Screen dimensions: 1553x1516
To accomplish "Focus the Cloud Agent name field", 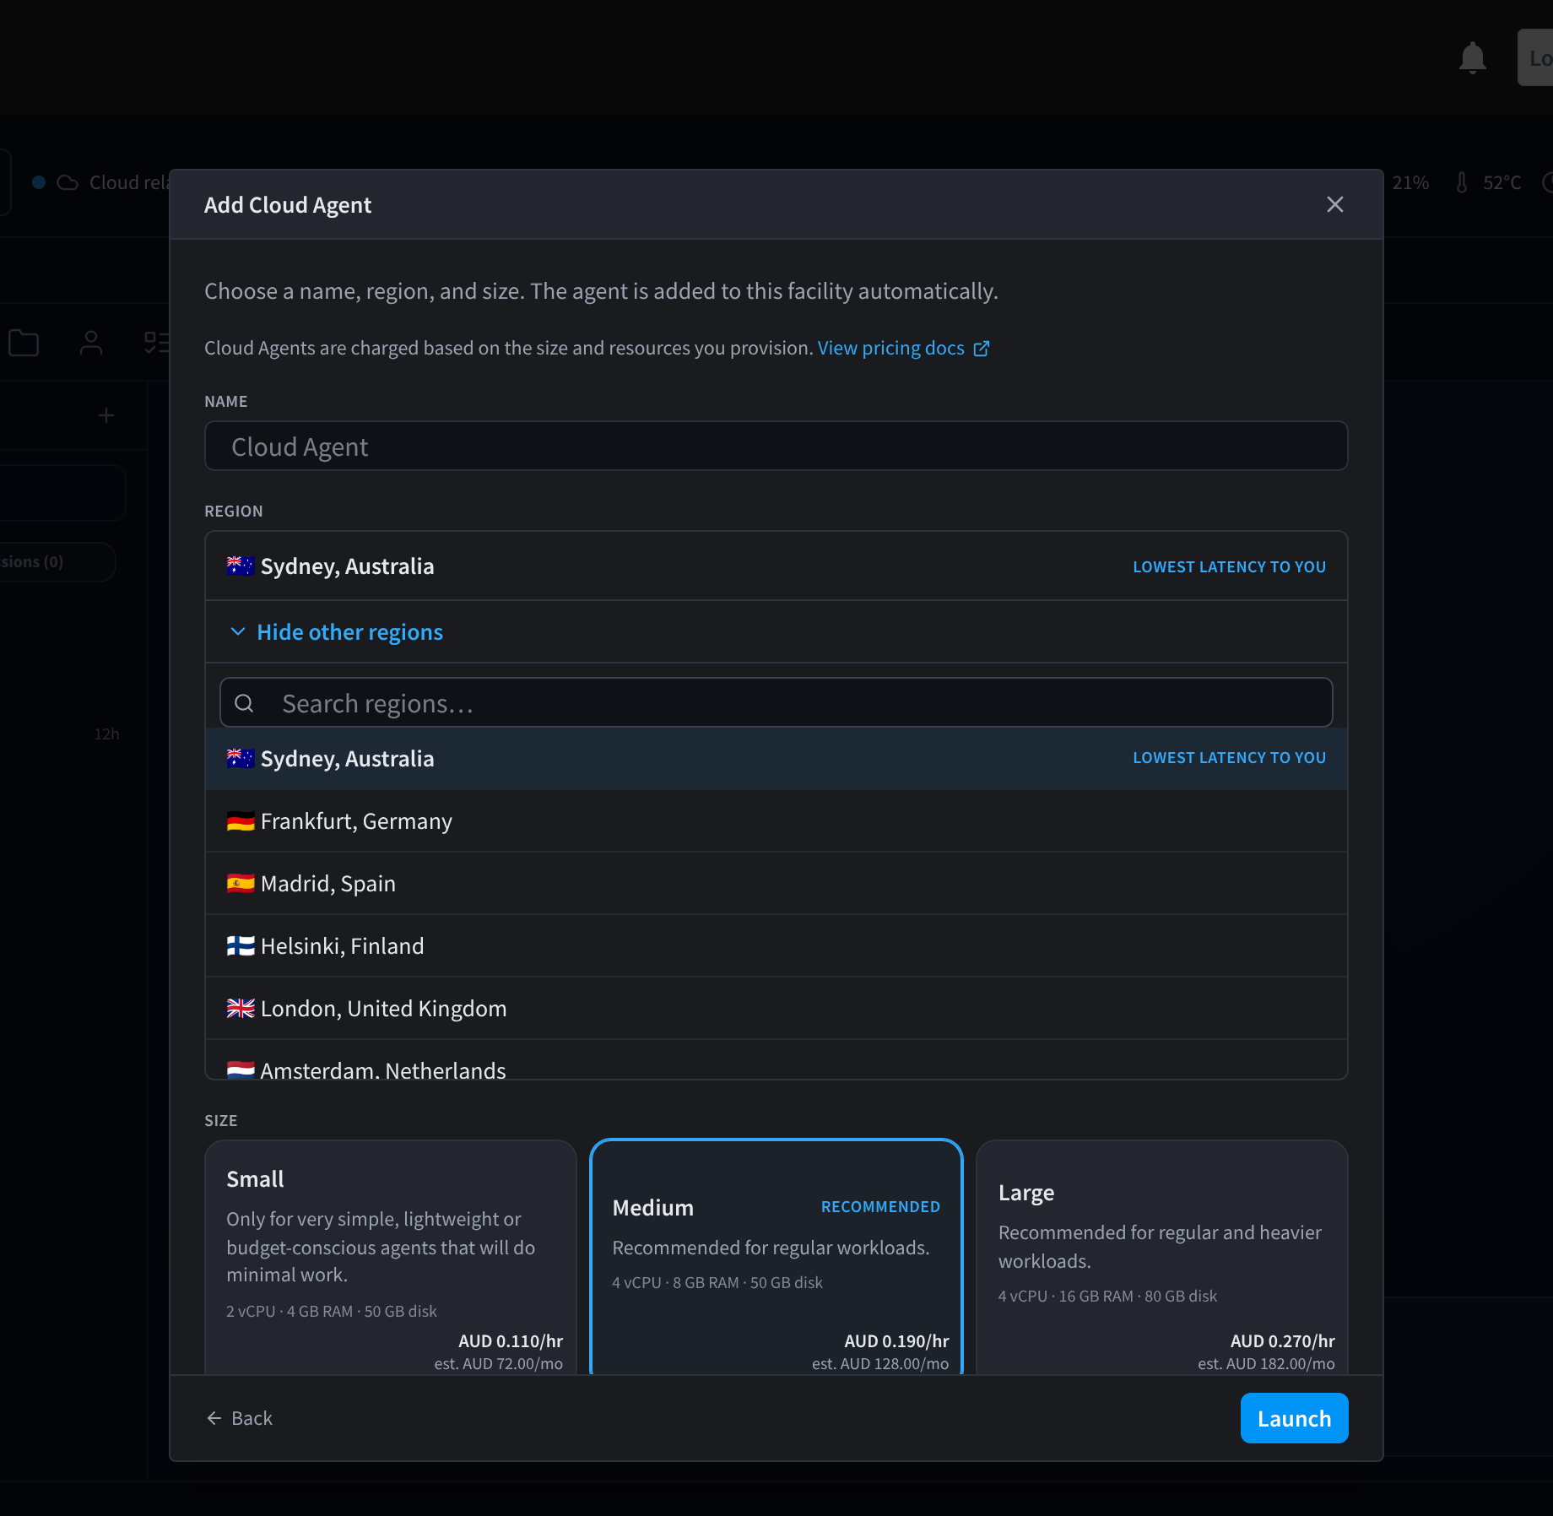I will click(776, 447).
